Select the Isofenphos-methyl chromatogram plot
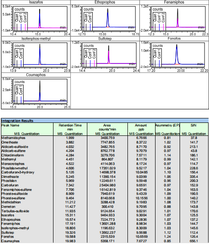The image size is (209, 244). (x=40, y=55)
